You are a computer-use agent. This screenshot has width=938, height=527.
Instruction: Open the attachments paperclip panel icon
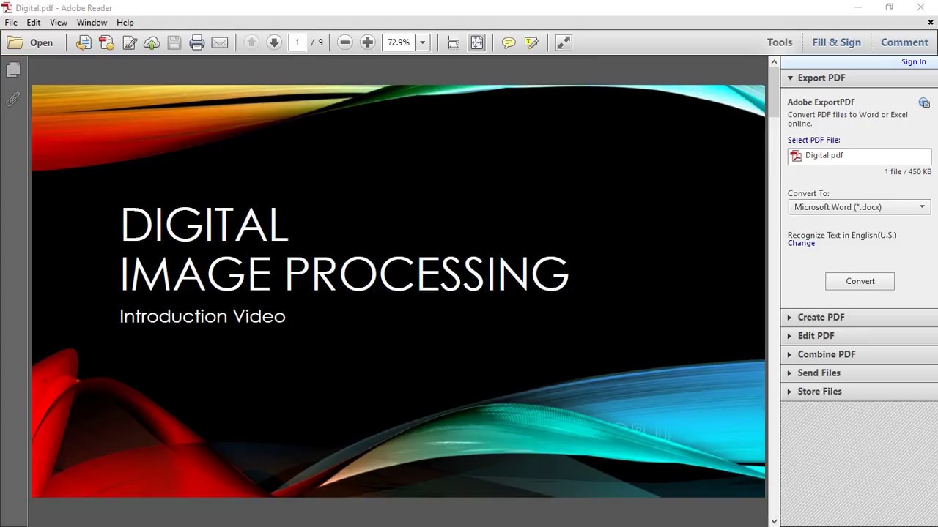13,100
